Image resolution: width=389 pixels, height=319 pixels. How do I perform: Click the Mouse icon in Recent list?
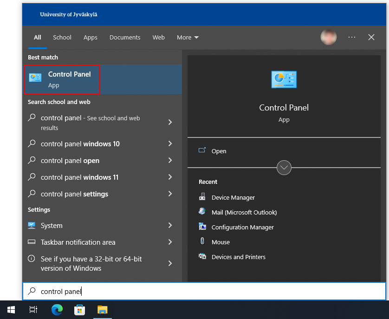coord(202,241)
